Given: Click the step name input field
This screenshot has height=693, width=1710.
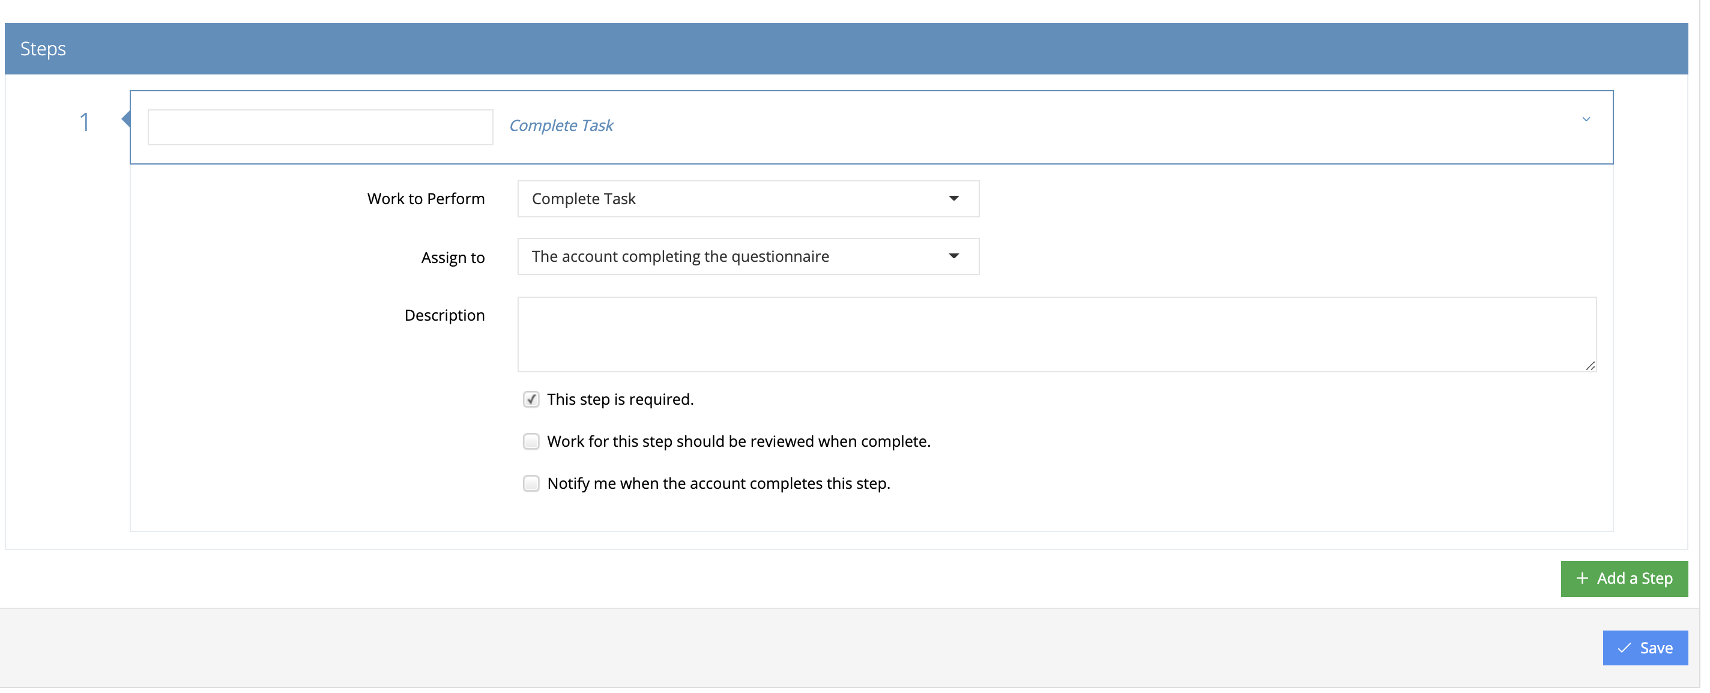Looking at the screenshot, I should click(321, 127).
